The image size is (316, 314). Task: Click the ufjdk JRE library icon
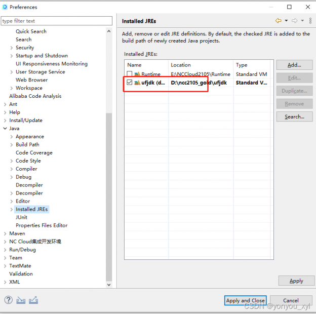pyautogui.click(x=137, y=83)
